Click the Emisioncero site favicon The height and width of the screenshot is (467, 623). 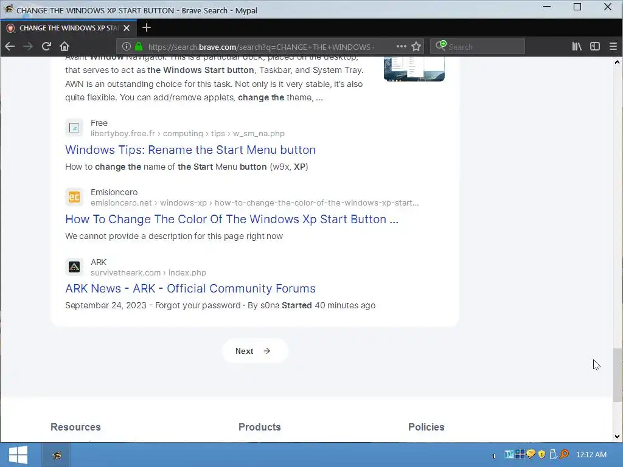coord(74,197)
